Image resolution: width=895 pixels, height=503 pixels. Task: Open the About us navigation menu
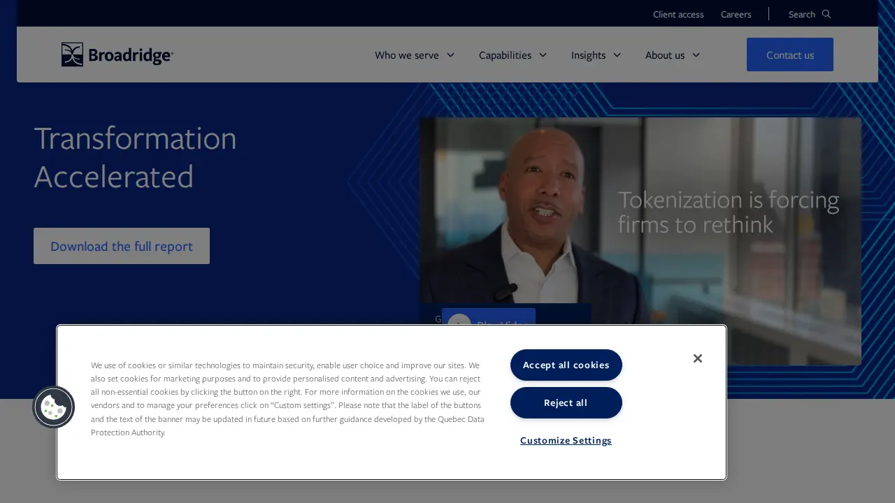point(673,55)
